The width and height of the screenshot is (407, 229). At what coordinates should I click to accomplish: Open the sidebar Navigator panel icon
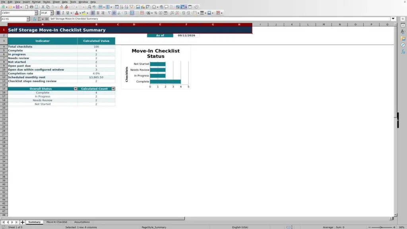pyautogui.click(x=403, y=45)
